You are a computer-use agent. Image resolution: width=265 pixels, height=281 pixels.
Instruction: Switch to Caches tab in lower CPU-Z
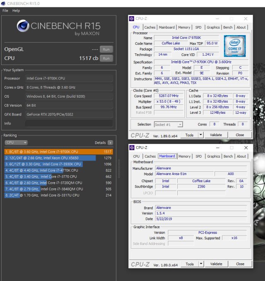coord(150,156)
